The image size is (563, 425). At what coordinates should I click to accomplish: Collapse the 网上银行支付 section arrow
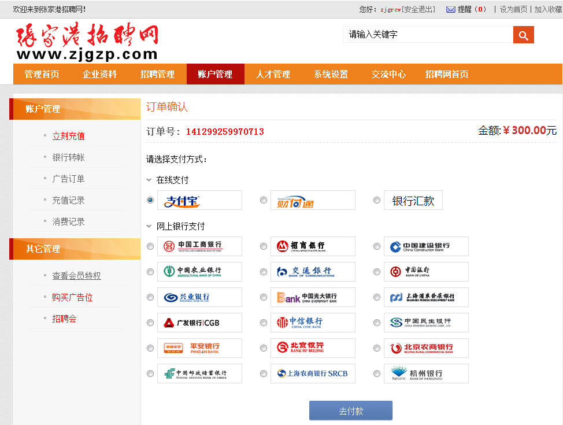pos(149,226)
